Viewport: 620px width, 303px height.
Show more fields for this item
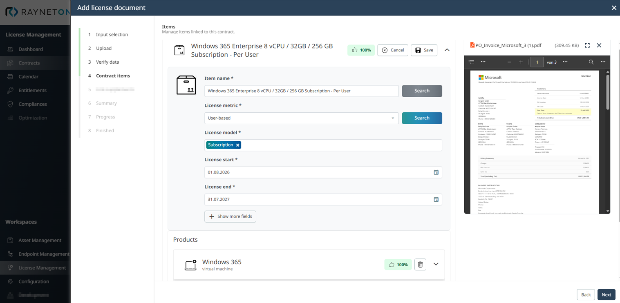coord(231,216)
